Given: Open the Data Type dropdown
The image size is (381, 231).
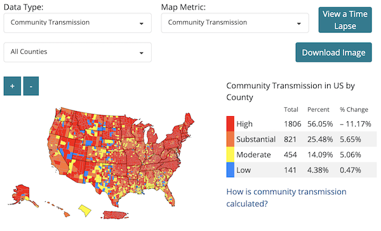Looking at the screenshot, I should point(77,23).
